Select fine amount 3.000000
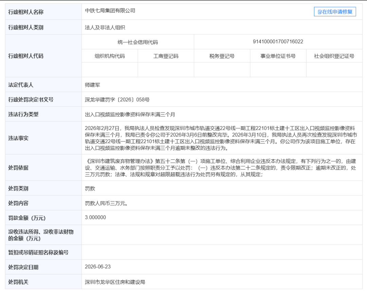 pos(95,218)
